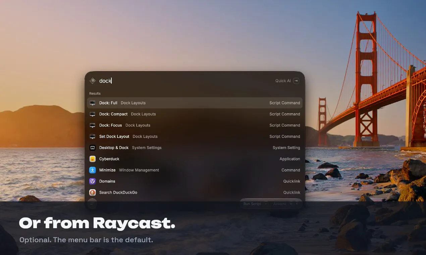Click "Script Command" label on Set Dock Layout row
This screenshot has width=426, height=255.
pyautogui.click(x=285, y=137)
